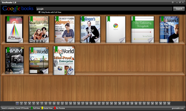Go to results page 25
Image resolution: width=186 pixels, height=111 pixels.
[115, 103]
